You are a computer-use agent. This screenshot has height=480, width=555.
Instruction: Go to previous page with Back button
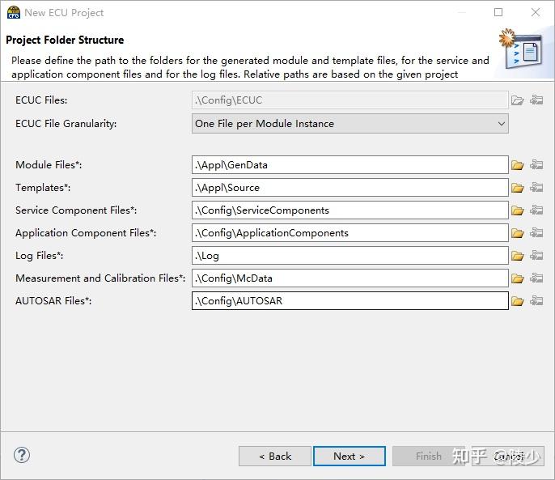tap(275, 456)
